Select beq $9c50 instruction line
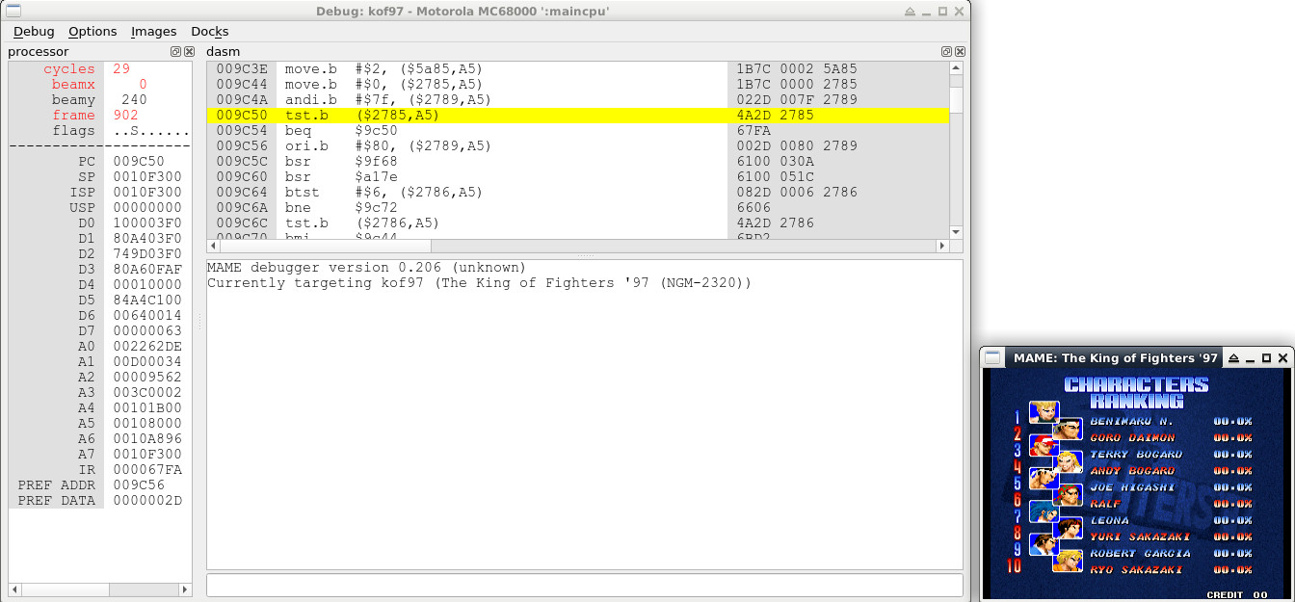 coord(578,130)
